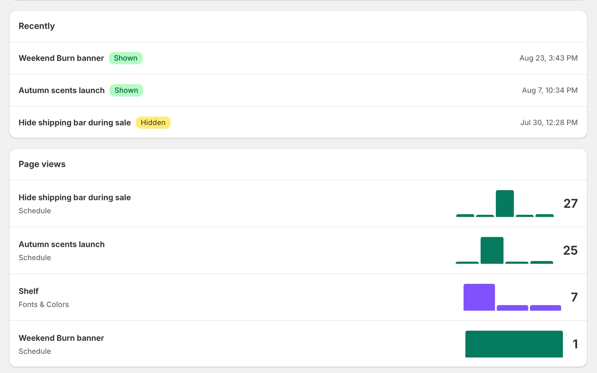Click the Fonts & Colors subtitle under Shelf
This screenshot has height=373, width=597.
44,304
